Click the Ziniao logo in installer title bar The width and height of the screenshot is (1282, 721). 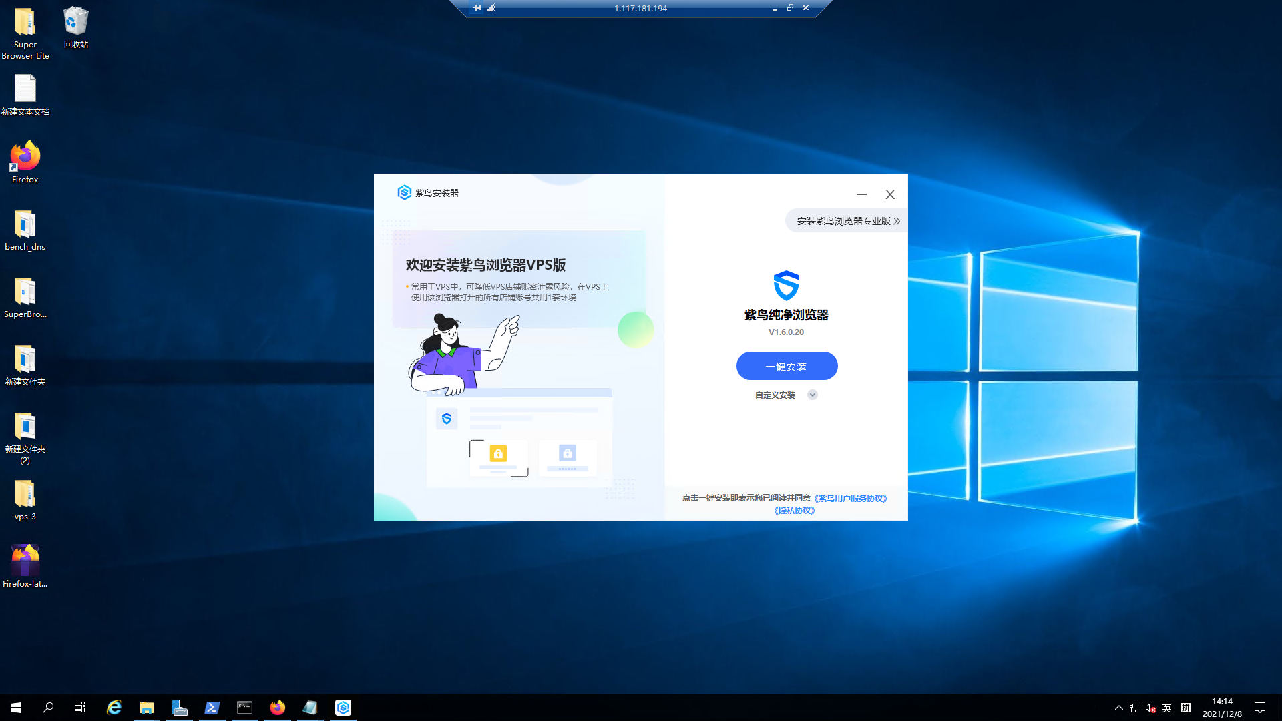click(x=405, y=192)
